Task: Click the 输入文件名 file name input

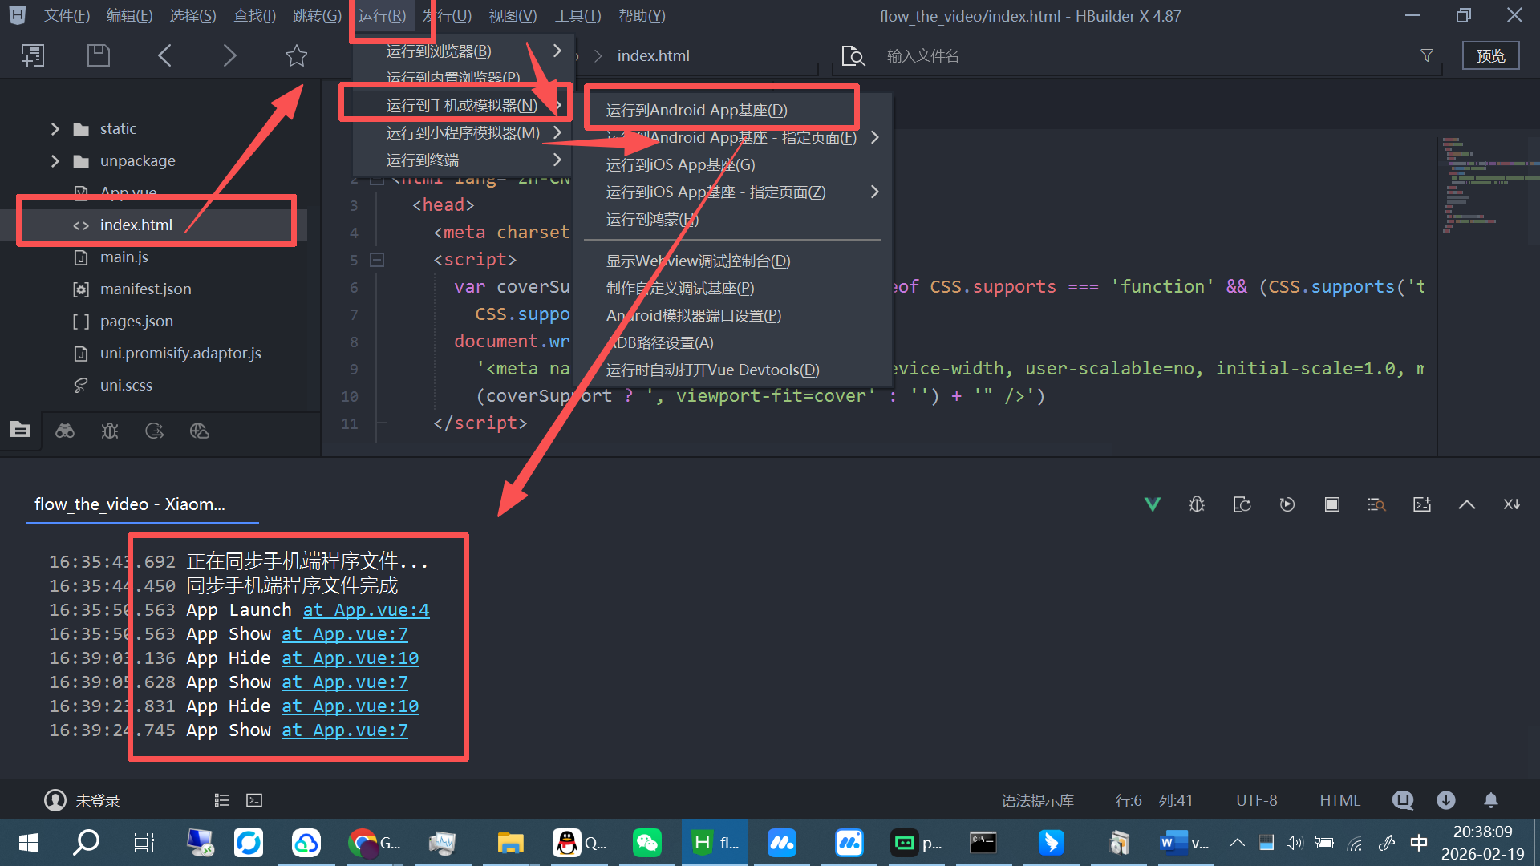Action: pyautogui.click(x=922, y=55)
